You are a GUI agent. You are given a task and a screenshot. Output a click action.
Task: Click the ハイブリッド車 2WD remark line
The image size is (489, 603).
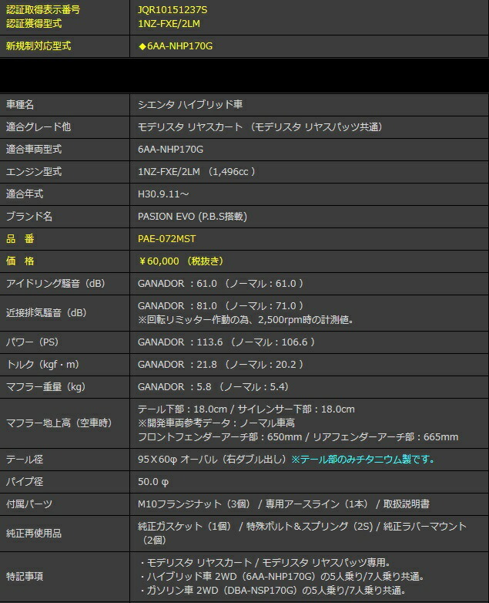tap(282, 577)
